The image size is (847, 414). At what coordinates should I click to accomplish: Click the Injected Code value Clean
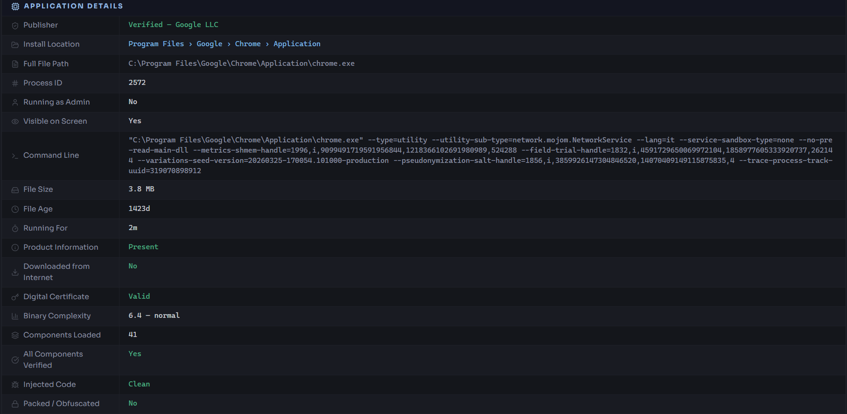[x=139, y=384]
